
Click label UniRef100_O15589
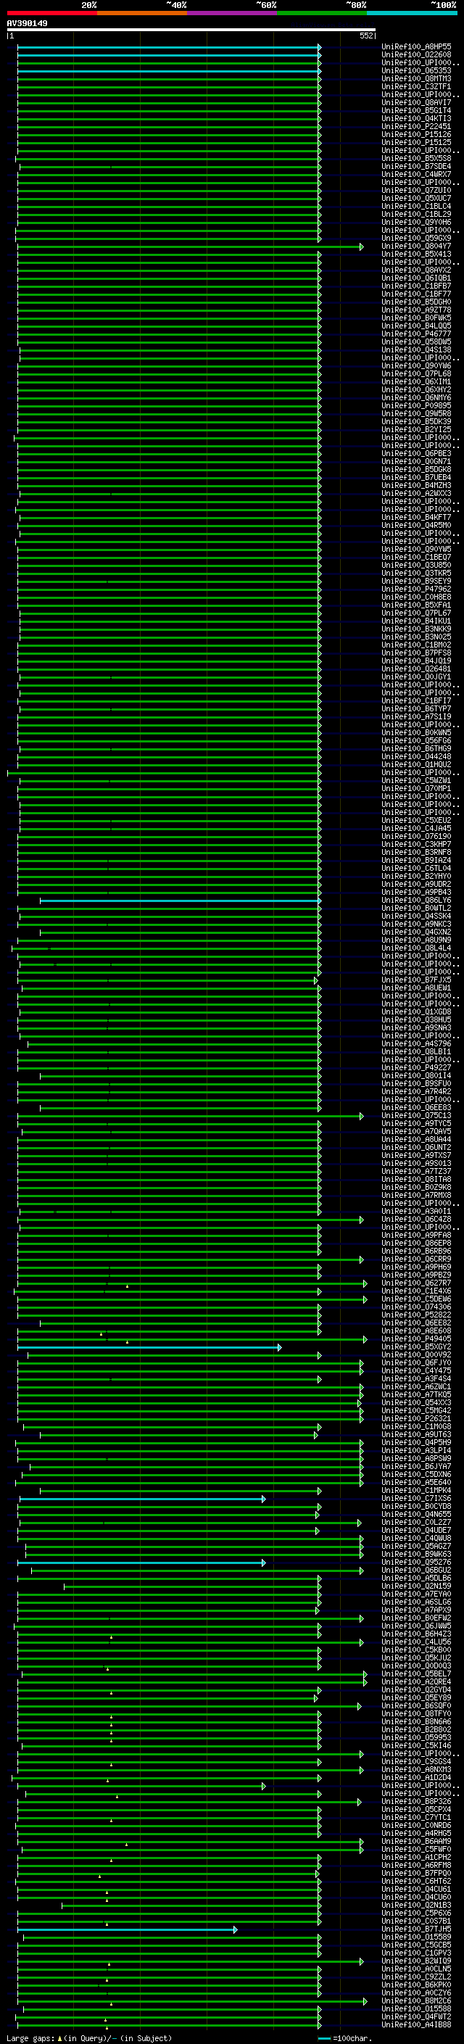point(416,1937)
